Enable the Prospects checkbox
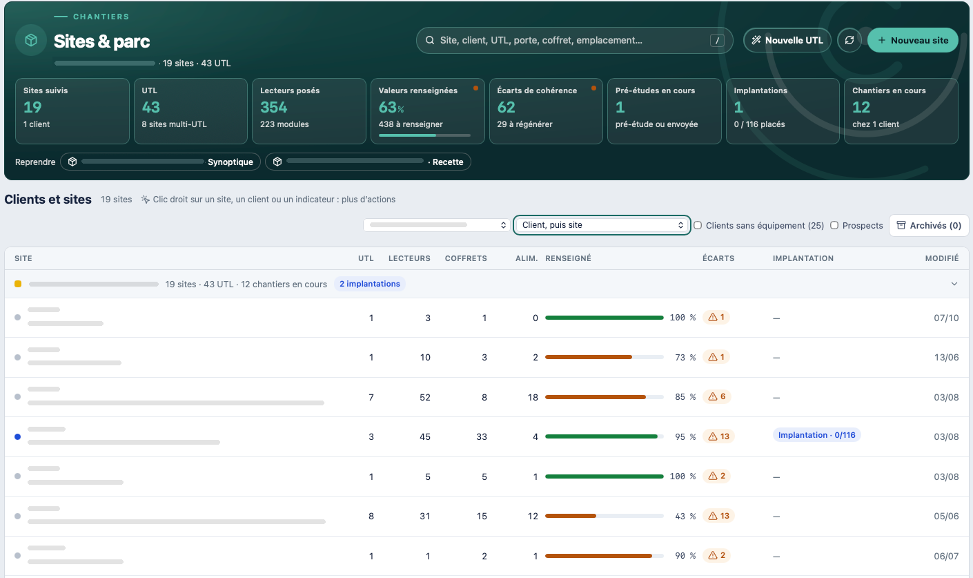 834,225
